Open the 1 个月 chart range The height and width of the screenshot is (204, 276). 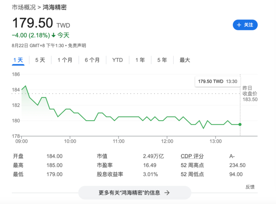pyautogui.click(x=65, y=60)
